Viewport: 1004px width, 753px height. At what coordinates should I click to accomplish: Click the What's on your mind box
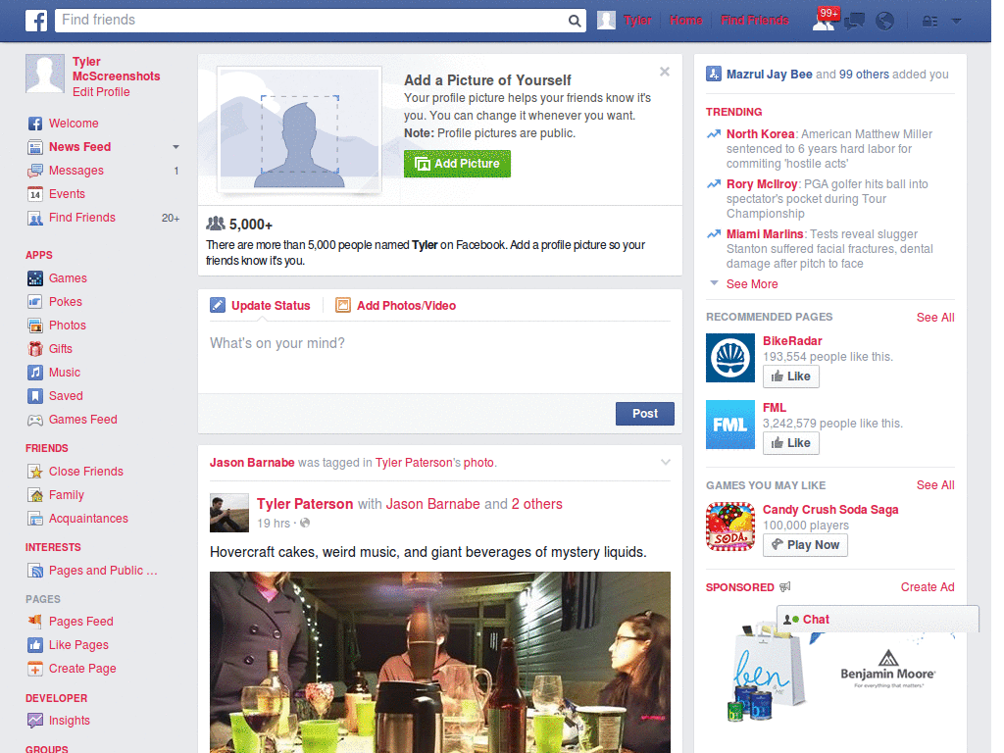pyautogui.click(x=440, y=357)
